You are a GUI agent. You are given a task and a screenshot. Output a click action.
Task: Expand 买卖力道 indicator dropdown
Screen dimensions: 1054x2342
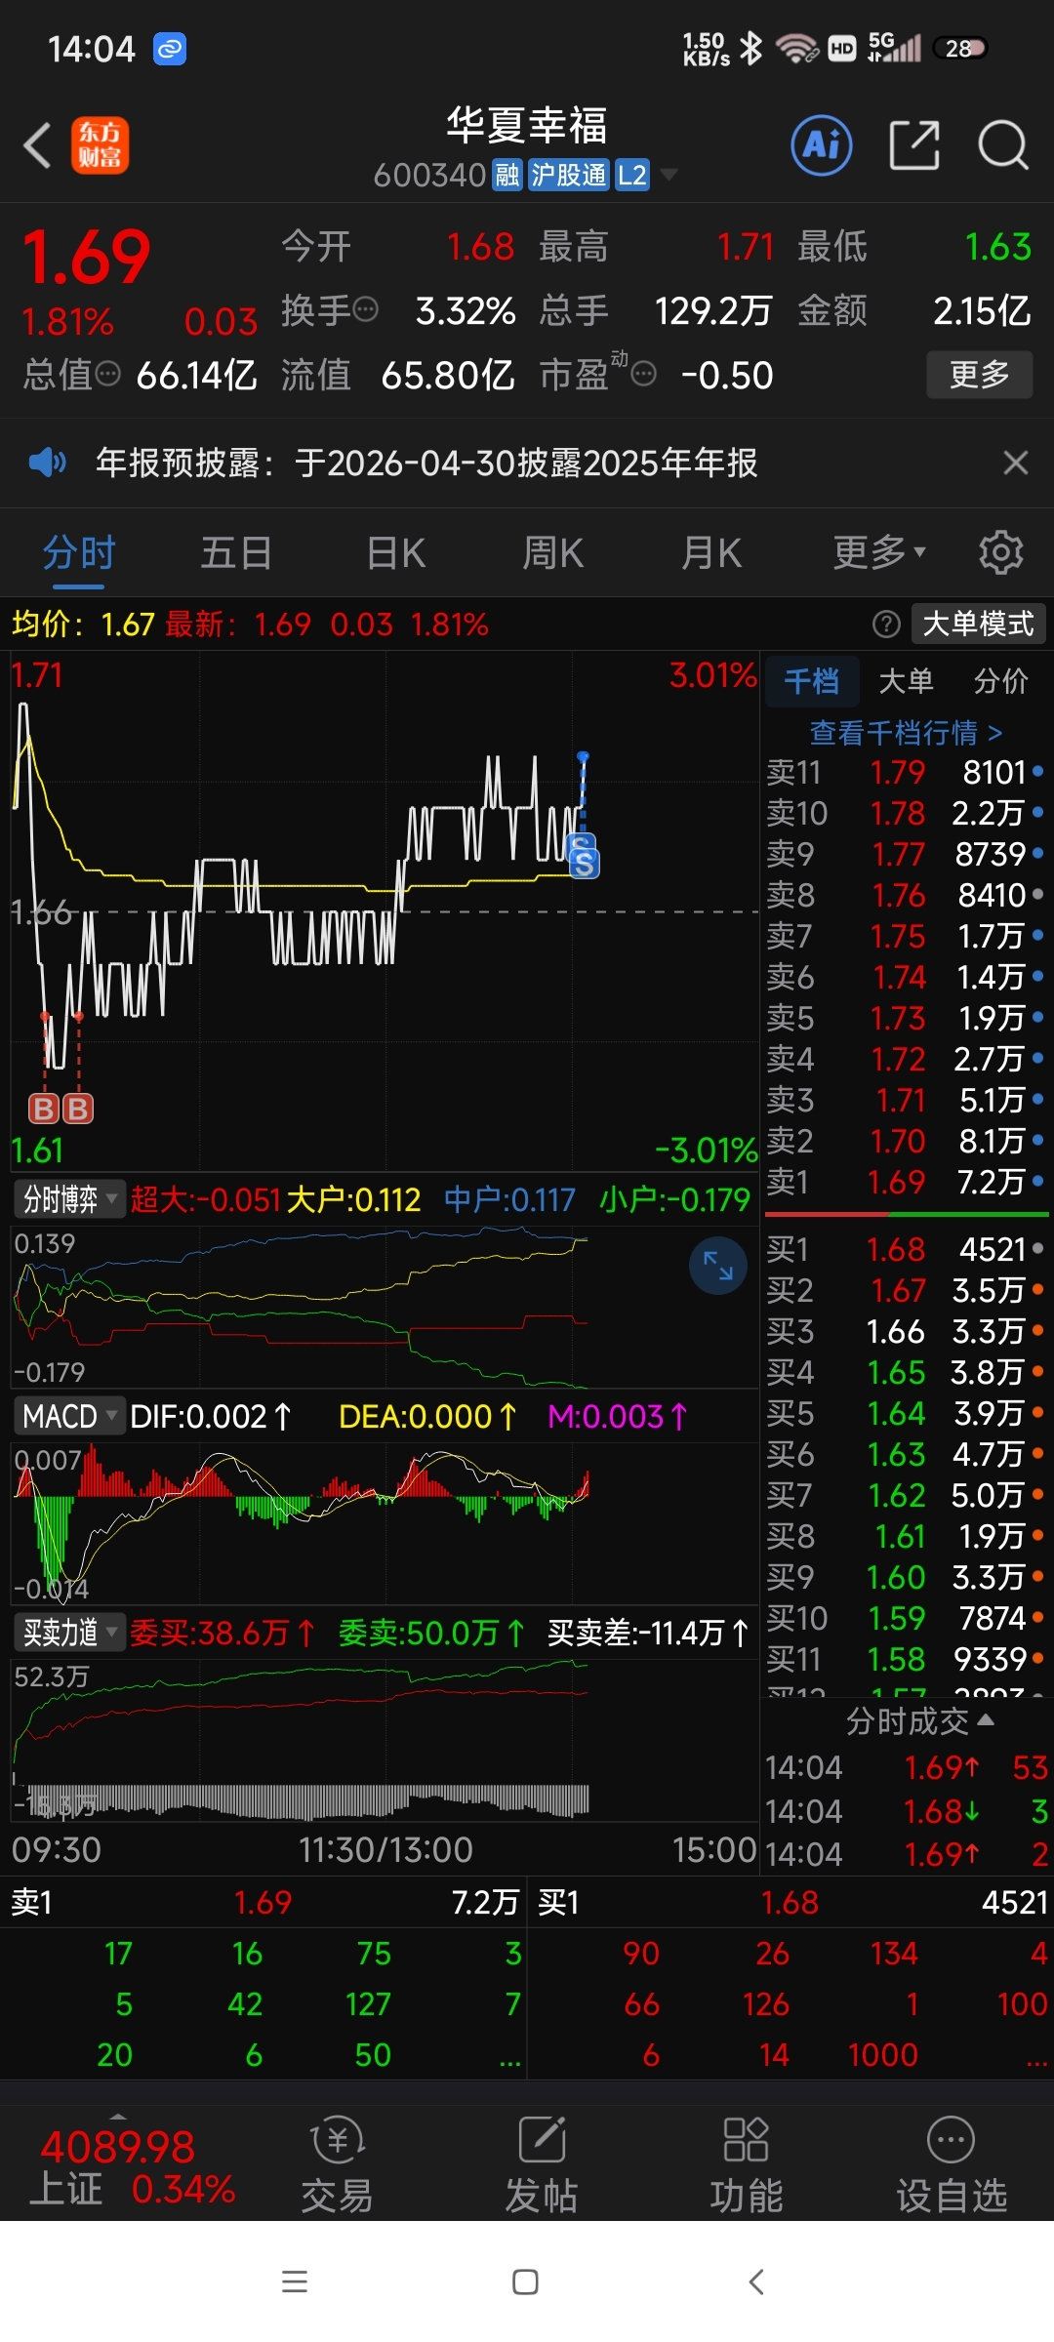click(x=70, y=1633)
